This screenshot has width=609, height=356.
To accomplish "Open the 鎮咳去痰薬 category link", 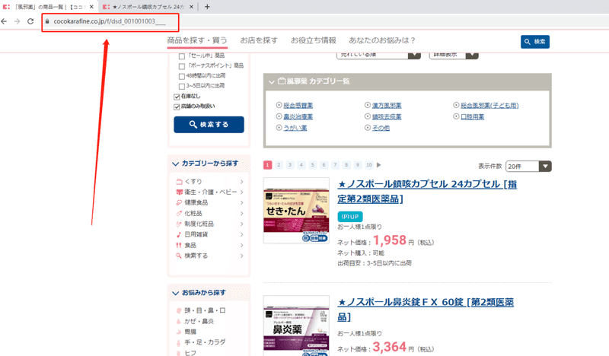I will pyautogui.click(x=387, y=116).
